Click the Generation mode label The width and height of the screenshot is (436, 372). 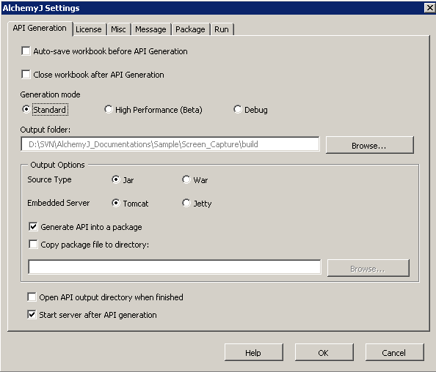tap(50, 94)
